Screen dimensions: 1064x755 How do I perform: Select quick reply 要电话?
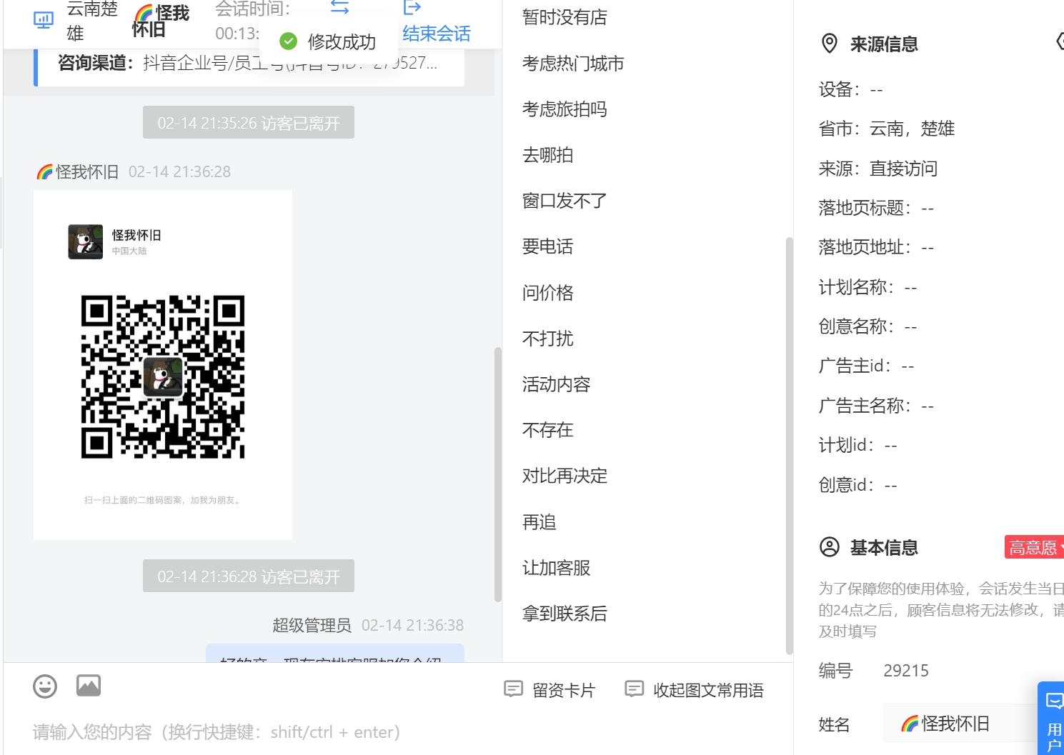(x=547, y=246)
